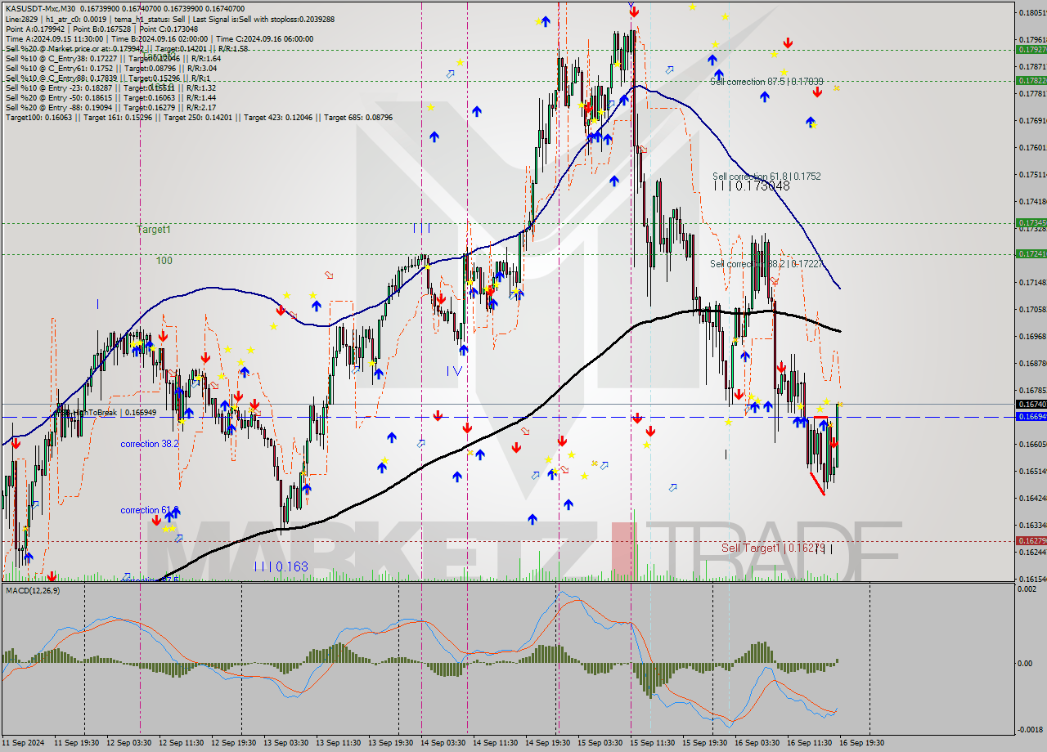The height and width of the screenshot is (752, 1047).
Task: Click the green 0.17927 price tag
Action: coord(1031,50)
